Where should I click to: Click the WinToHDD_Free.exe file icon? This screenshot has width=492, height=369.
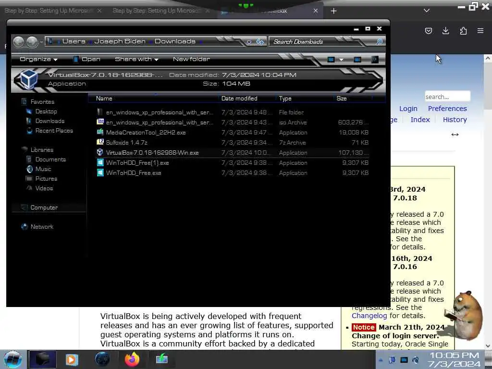pos(100,173)
